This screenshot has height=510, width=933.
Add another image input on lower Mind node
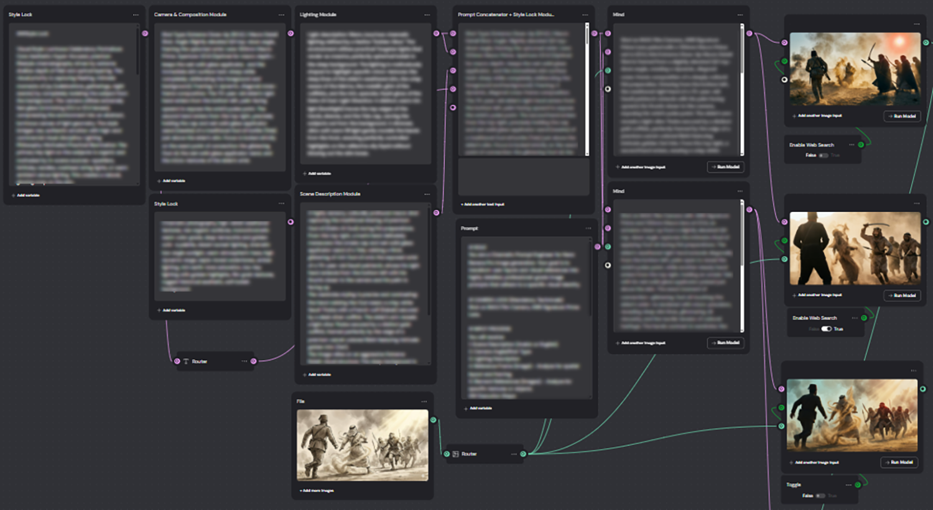pyautogui.click(x=641, y=343)
